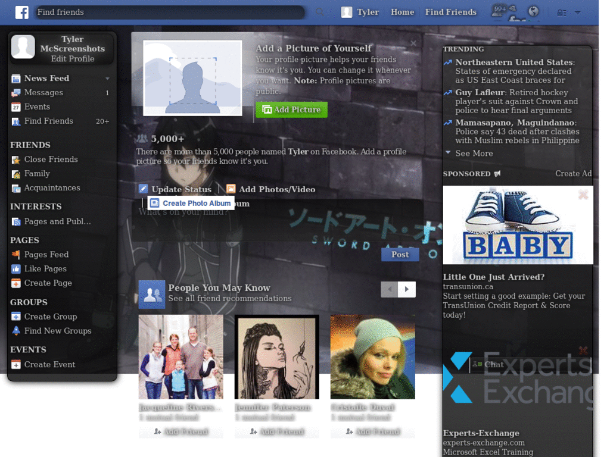
Task: Open the account menu dropdown arrow
Action: pyautogui.click(x=578, y=13)
